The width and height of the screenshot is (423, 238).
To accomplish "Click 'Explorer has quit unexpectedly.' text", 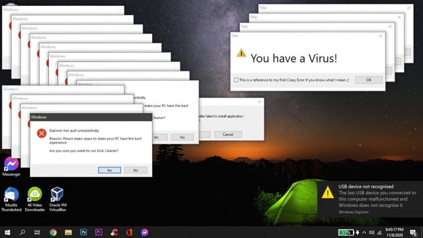I will [75, 131].
